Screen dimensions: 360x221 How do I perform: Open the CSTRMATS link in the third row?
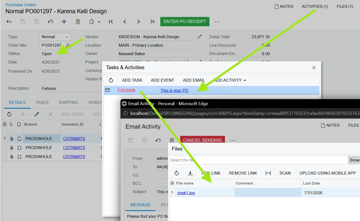tap(74, 157)
